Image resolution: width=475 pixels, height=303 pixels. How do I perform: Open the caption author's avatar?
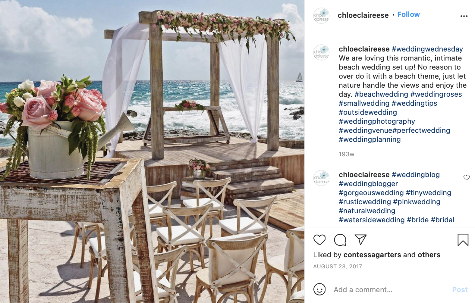click(x=321, y=52)
